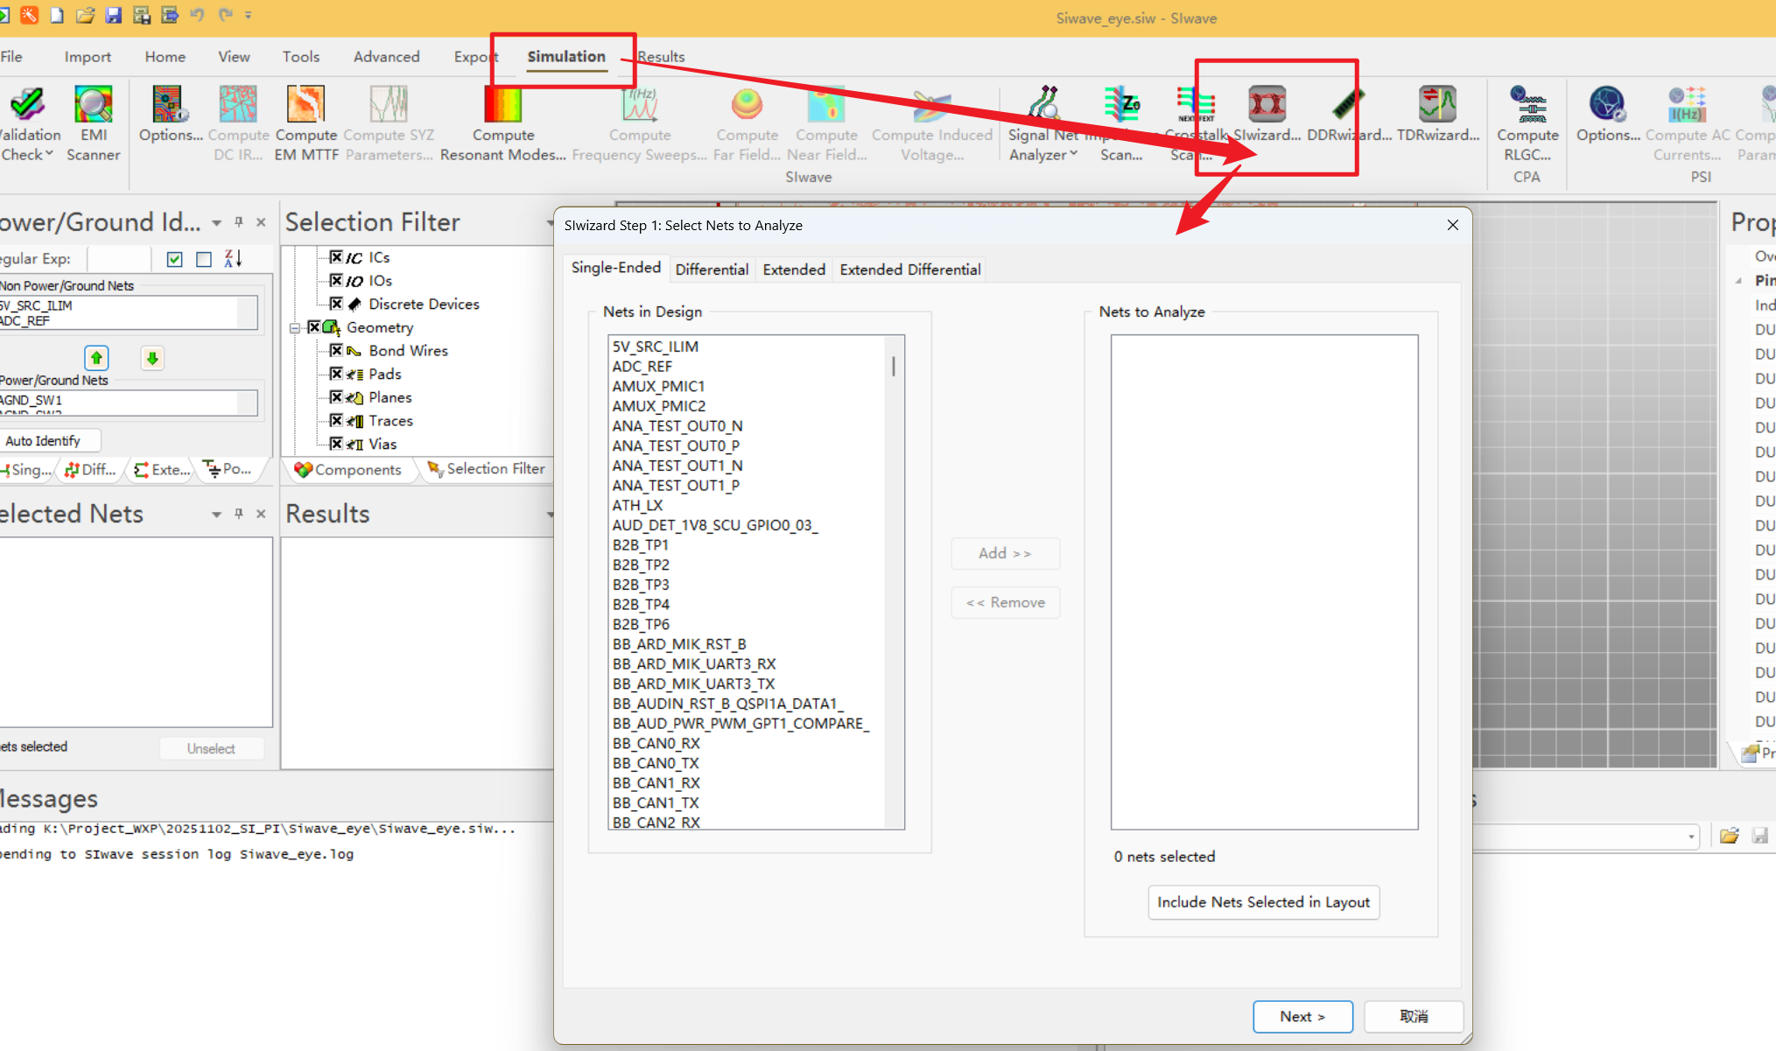The image size is (1776, 1051).
Task: Toggle the Traces filter checkbox
Action: click(x=336, y=420)
